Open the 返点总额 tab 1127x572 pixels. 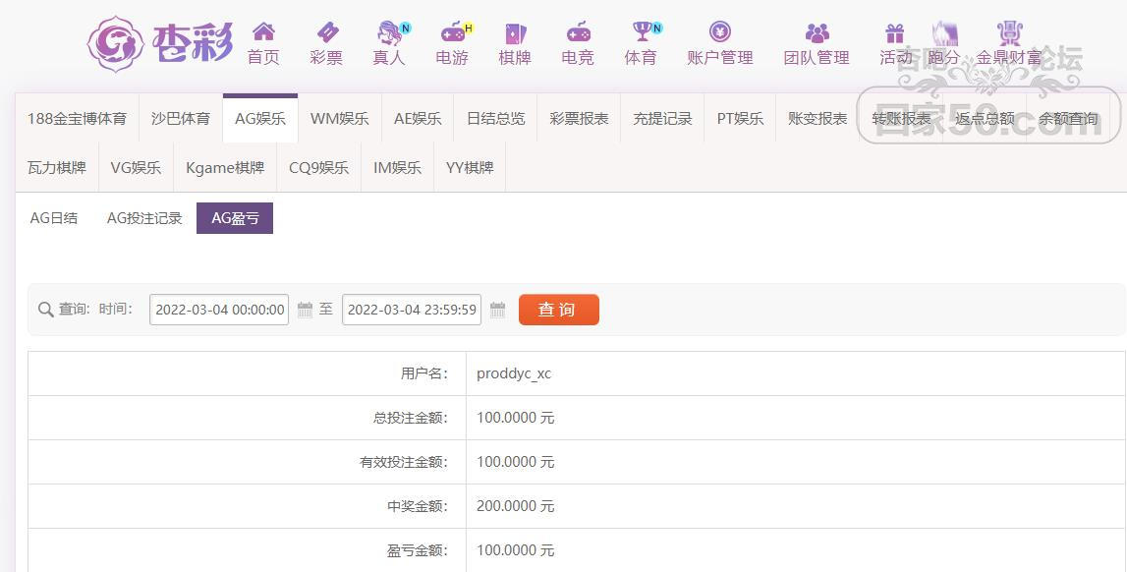(985, 119)
